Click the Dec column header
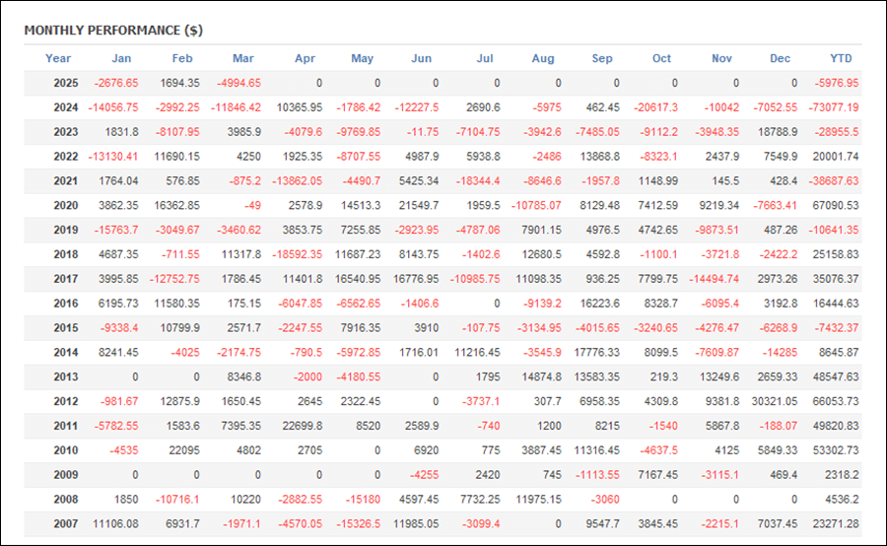The image size is (887, 546). (781, 58)
